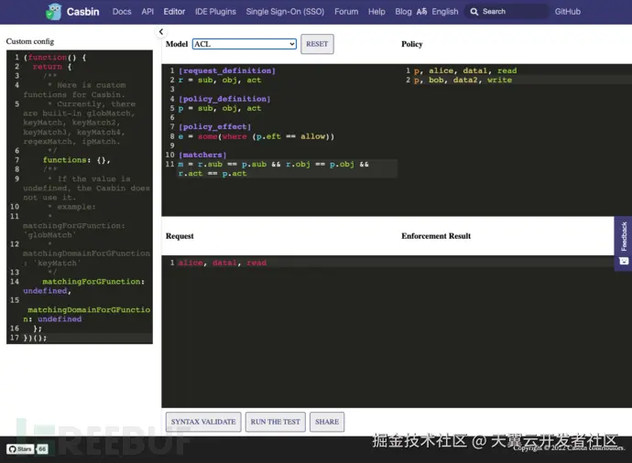
Task: Click 'matchingDomainForGFunction: undefined' config line
Action: 86,314
